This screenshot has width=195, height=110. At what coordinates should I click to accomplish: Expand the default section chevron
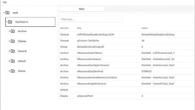click(x=9, y=61)
